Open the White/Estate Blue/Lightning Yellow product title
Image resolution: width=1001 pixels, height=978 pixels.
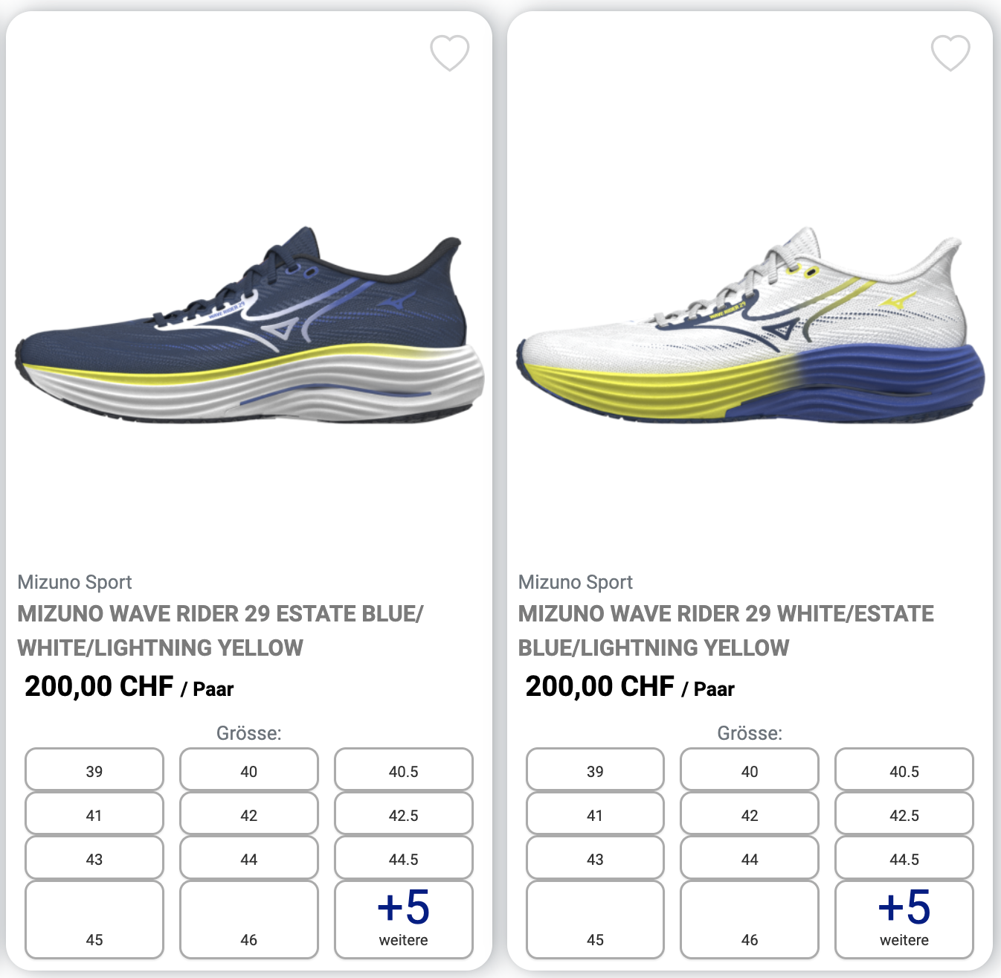point(726,630)
